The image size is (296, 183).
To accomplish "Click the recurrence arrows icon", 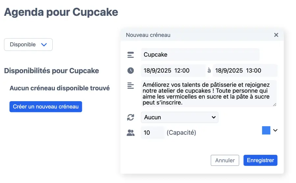I will tap(131, 117).
